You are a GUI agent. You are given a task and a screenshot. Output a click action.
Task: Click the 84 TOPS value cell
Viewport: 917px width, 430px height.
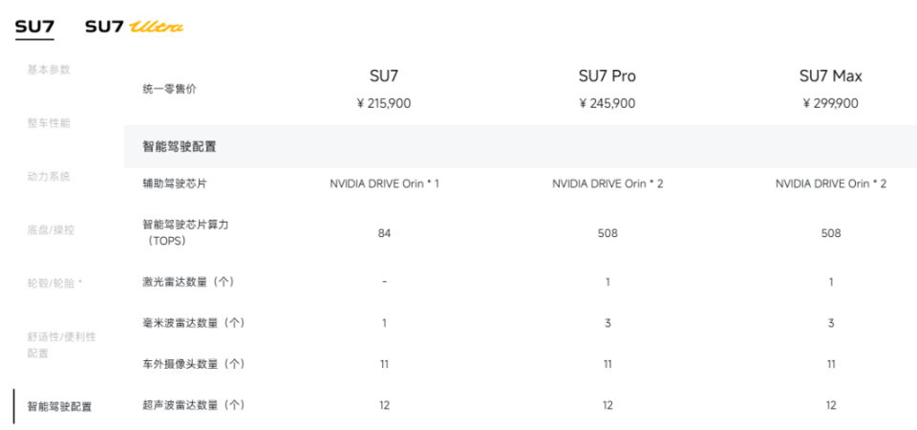(x=384, y=232)
